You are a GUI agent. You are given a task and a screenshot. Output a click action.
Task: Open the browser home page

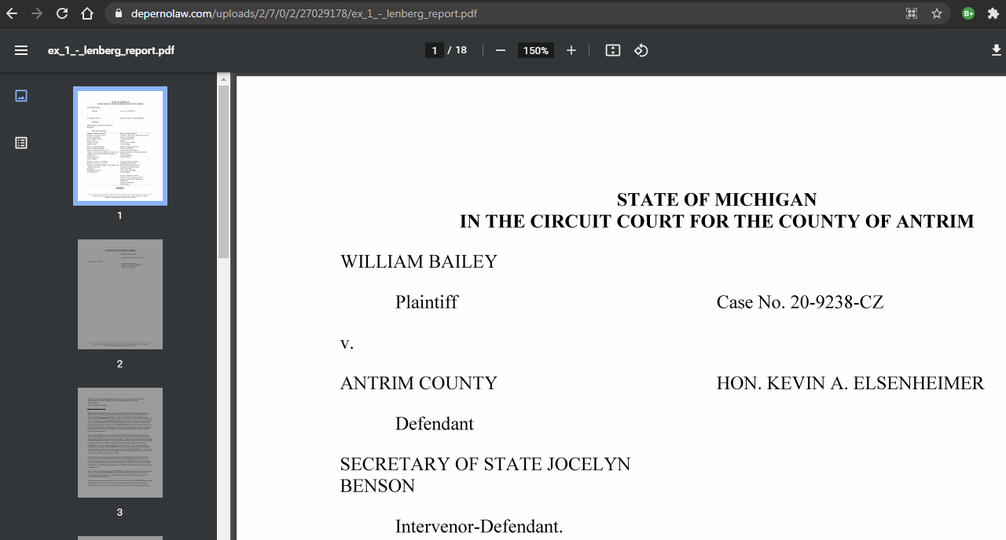pos(87,13)
